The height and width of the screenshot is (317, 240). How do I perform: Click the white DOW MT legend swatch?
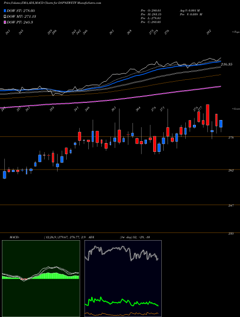point(5,17)
